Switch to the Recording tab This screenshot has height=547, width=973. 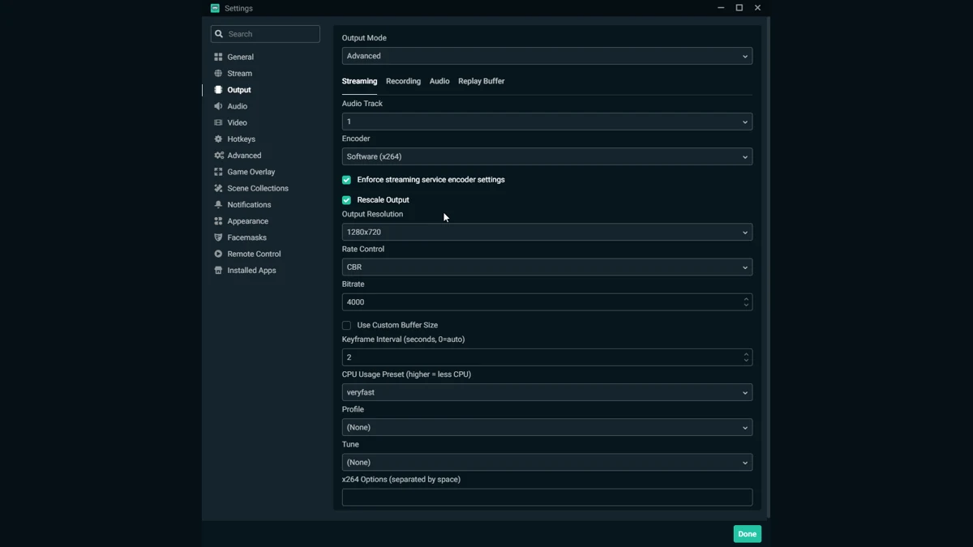click(403, 81)
